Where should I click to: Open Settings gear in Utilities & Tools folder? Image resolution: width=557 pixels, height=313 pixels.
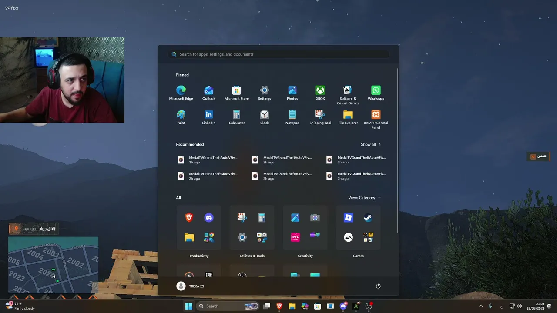(x=242, y=237)
